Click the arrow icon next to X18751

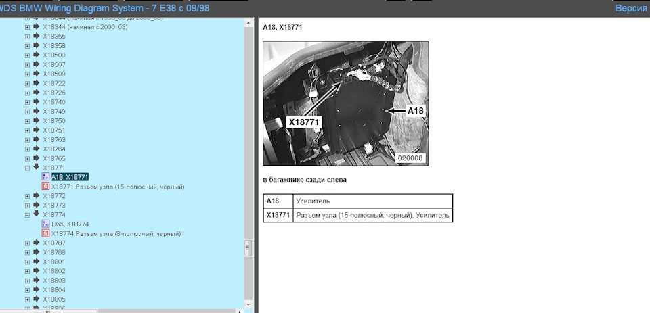point(37,130)
